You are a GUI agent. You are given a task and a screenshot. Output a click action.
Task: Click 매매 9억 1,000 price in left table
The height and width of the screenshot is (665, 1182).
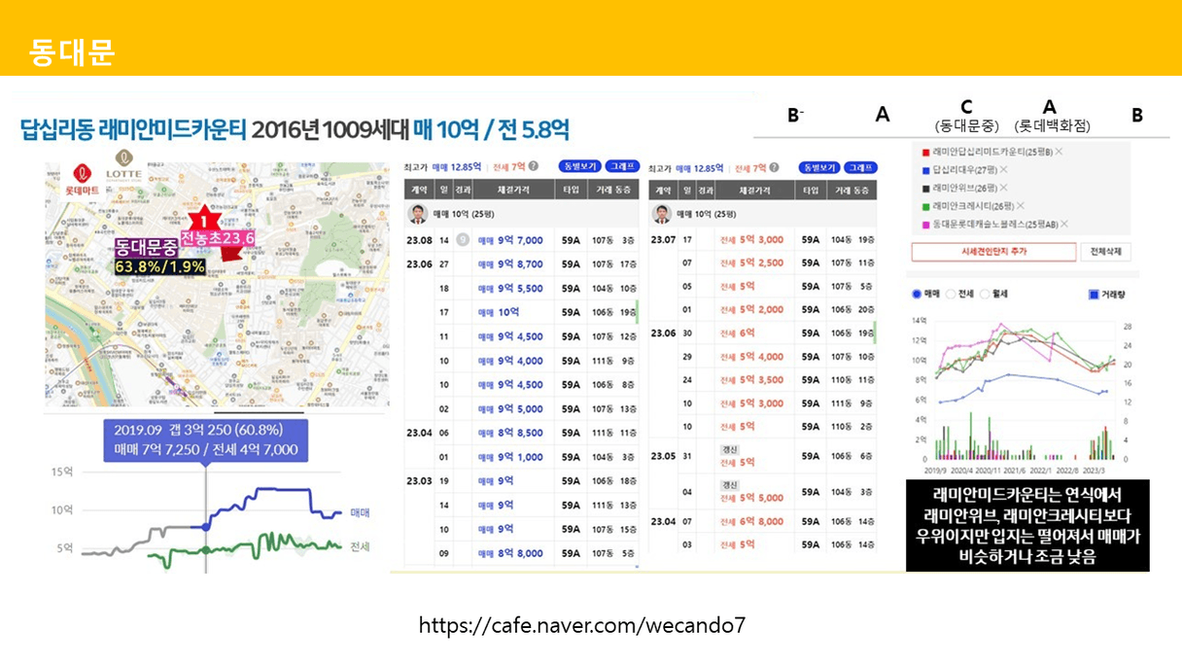point(510,457)
